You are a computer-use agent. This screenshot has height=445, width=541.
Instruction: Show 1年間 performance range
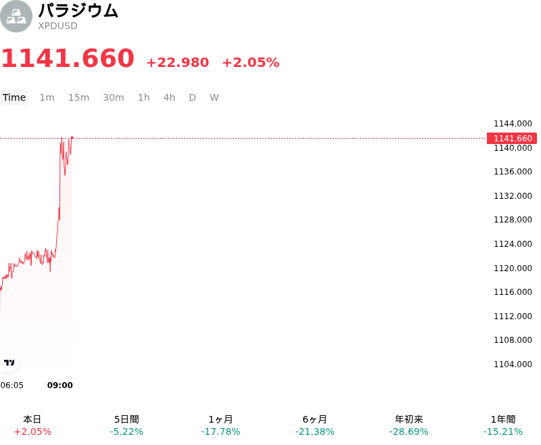tap(503, 425)
